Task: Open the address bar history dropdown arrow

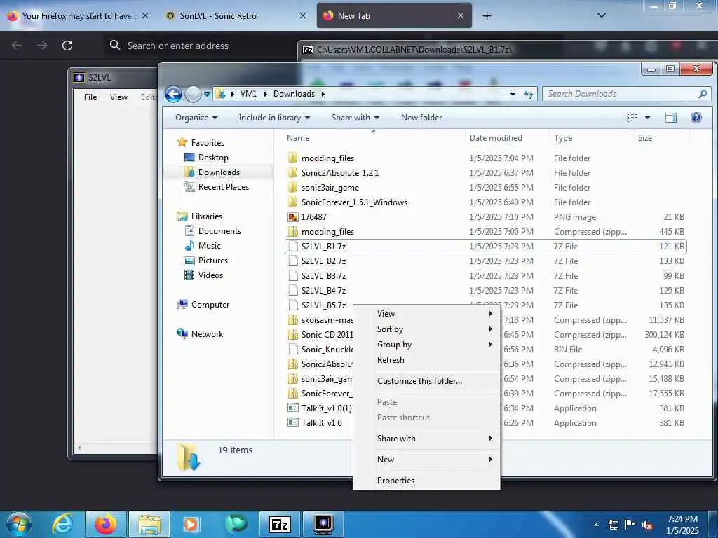Action: tap(513, 95)
